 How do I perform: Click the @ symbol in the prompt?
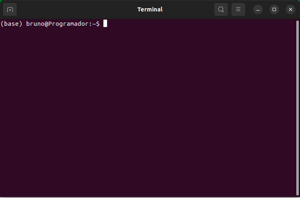46,24
